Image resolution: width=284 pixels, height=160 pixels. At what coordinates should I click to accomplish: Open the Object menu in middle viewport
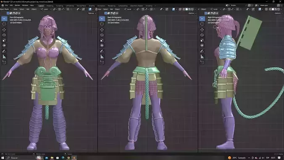point(117,9)
